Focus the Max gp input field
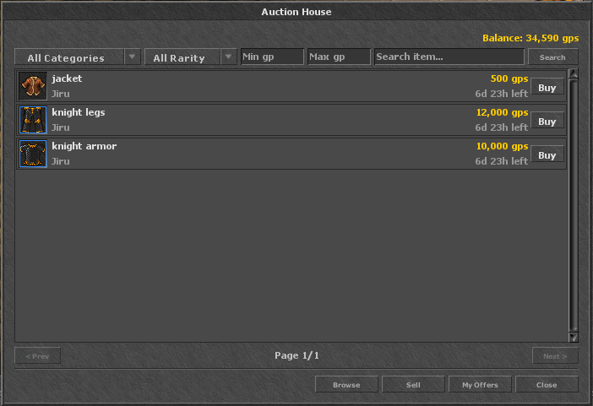593x406 pixels. (339, 57)
